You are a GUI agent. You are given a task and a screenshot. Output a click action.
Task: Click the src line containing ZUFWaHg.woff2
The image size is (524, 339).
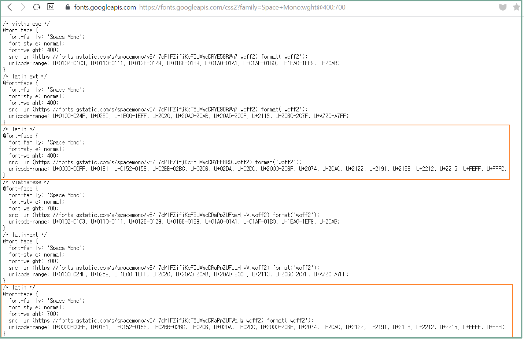pos(161,321)
